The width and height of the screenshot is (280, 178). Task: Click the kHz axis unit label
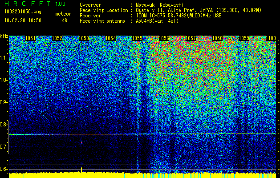pos(4,36)
